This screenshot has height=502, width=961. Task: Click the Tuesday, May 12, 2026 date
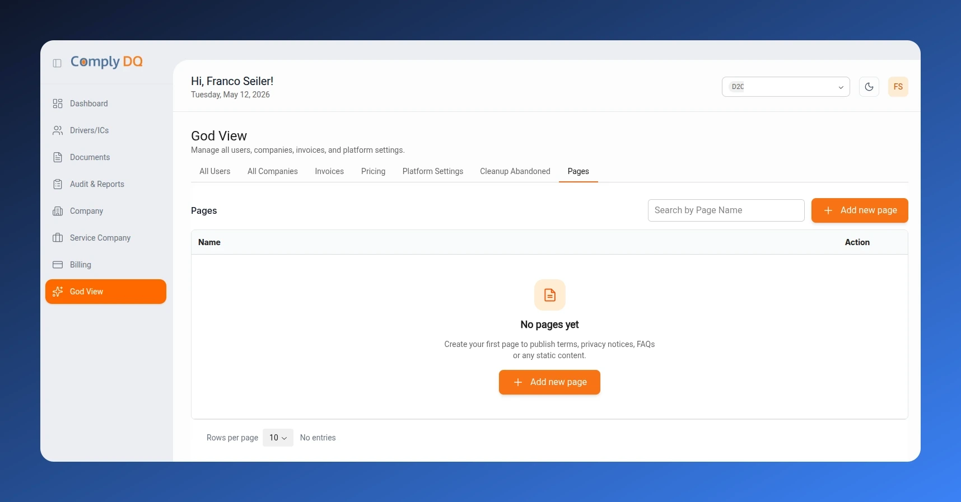tap(230, 95)
